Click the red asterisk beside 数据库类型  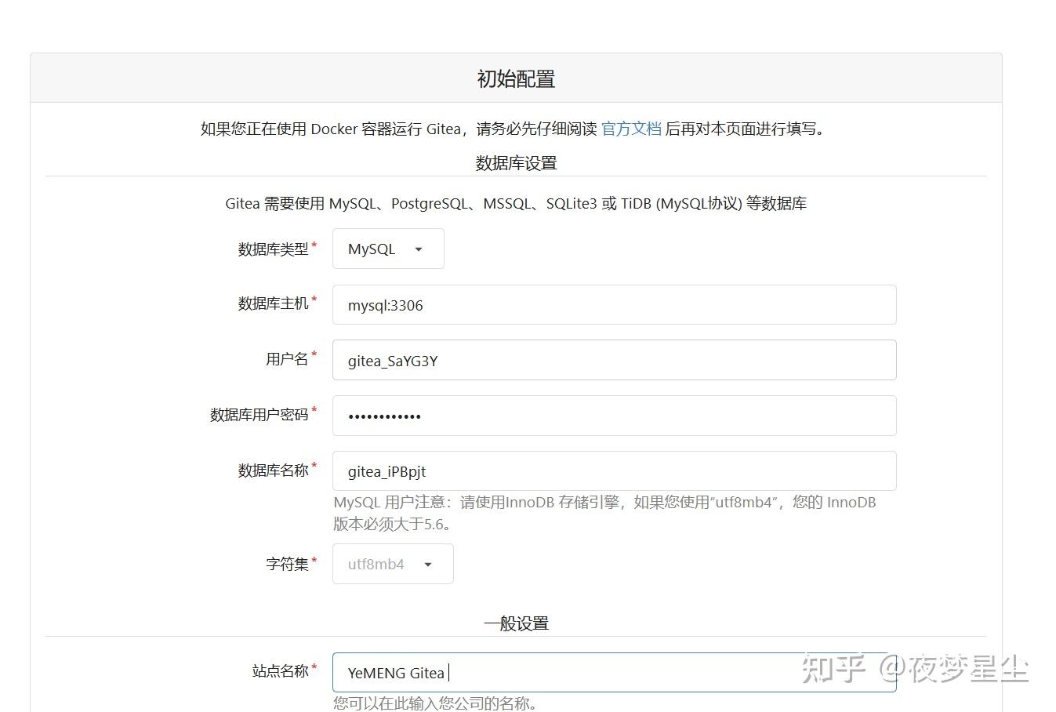click(314, 243)
